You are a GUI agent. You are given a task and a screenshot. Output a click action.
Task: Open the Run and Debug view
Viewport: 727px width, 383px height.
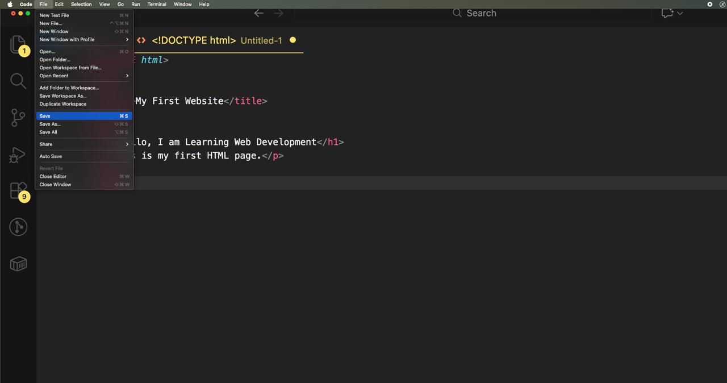click(x=18, y=155)
